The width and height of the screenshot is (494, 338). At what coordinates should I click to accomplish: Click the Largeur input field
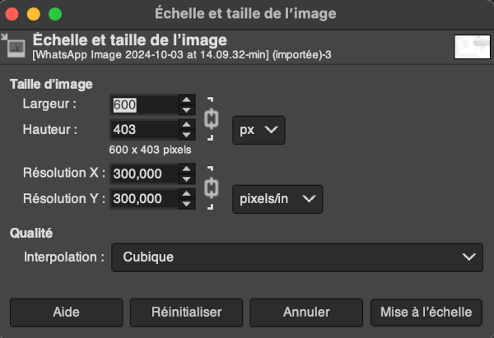pyautogui.click(x=142, y=104)
